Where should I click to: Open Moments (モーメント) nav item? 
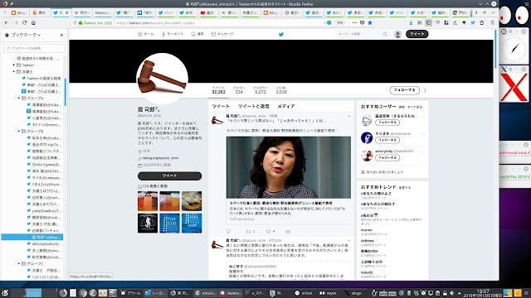[x=173, y=34]
